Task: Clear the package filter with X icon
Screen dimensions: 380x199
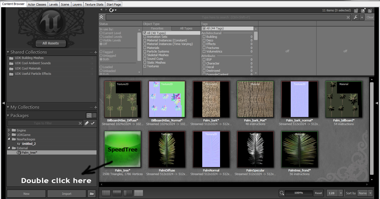Action: 80,123
